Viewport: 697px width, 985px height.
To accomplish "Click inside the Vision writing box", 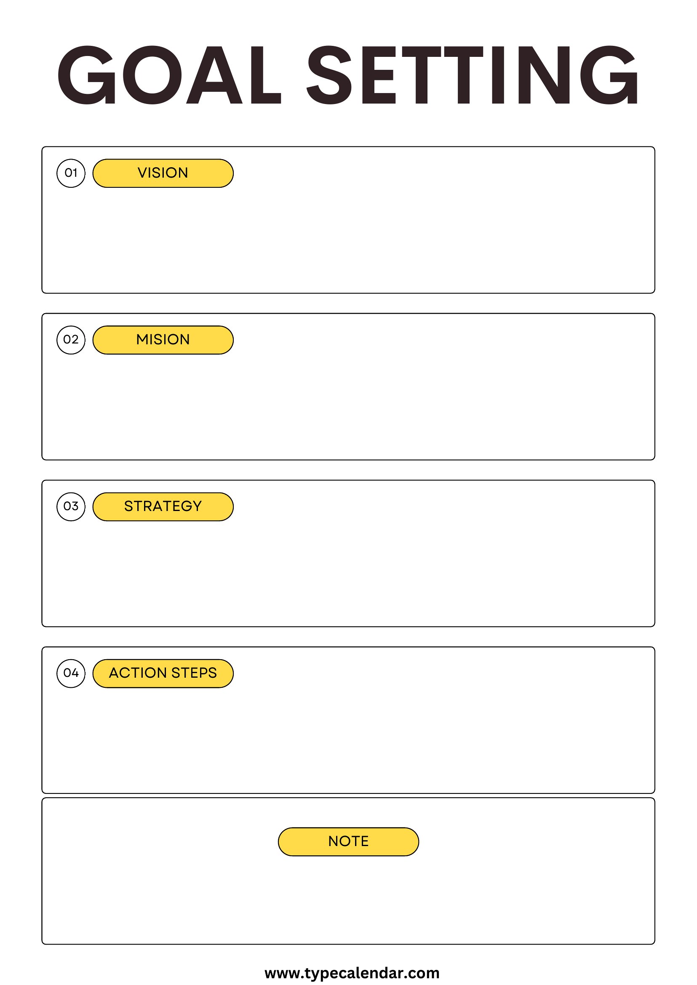I will 348,240.
